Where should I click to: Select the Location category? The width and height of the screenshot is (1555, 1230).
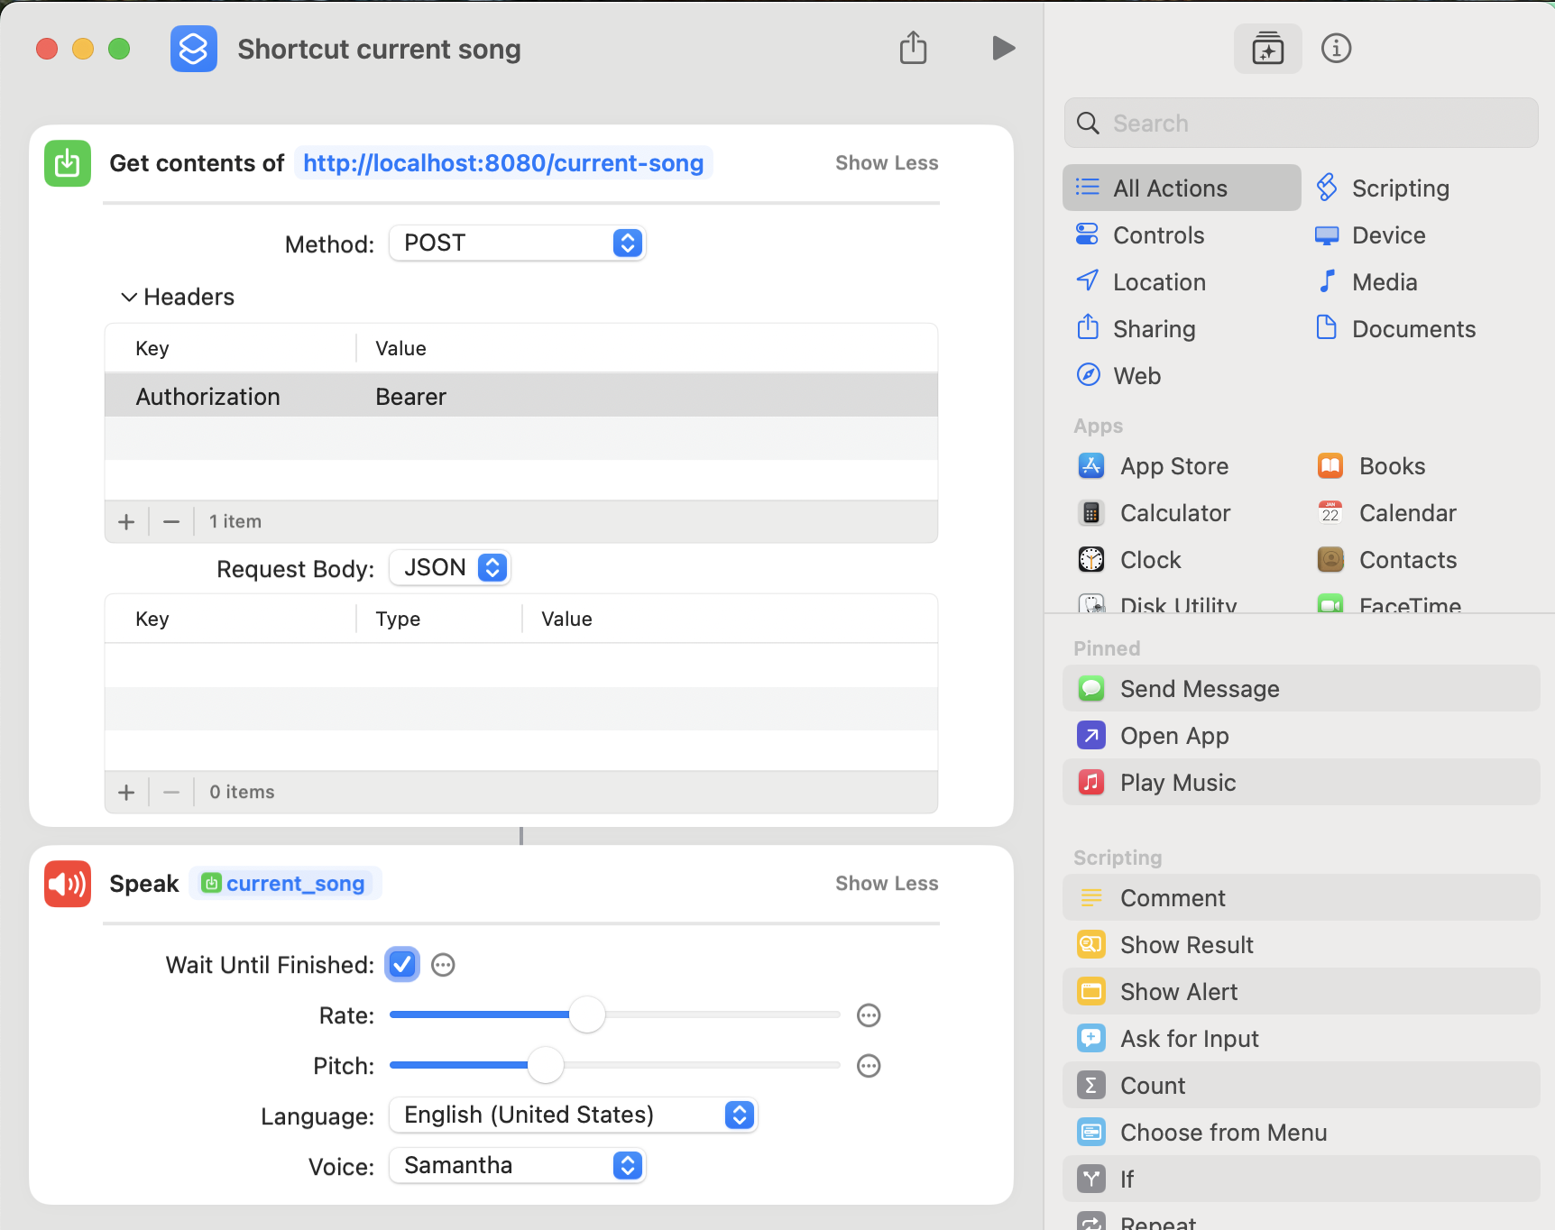click(x=1141, y=281)
